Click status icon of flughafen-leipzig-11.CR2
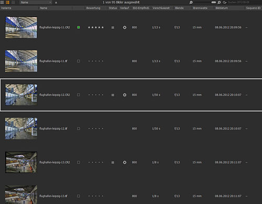The image size is (262, 204). pyautogui.click(x=113, y=27)
